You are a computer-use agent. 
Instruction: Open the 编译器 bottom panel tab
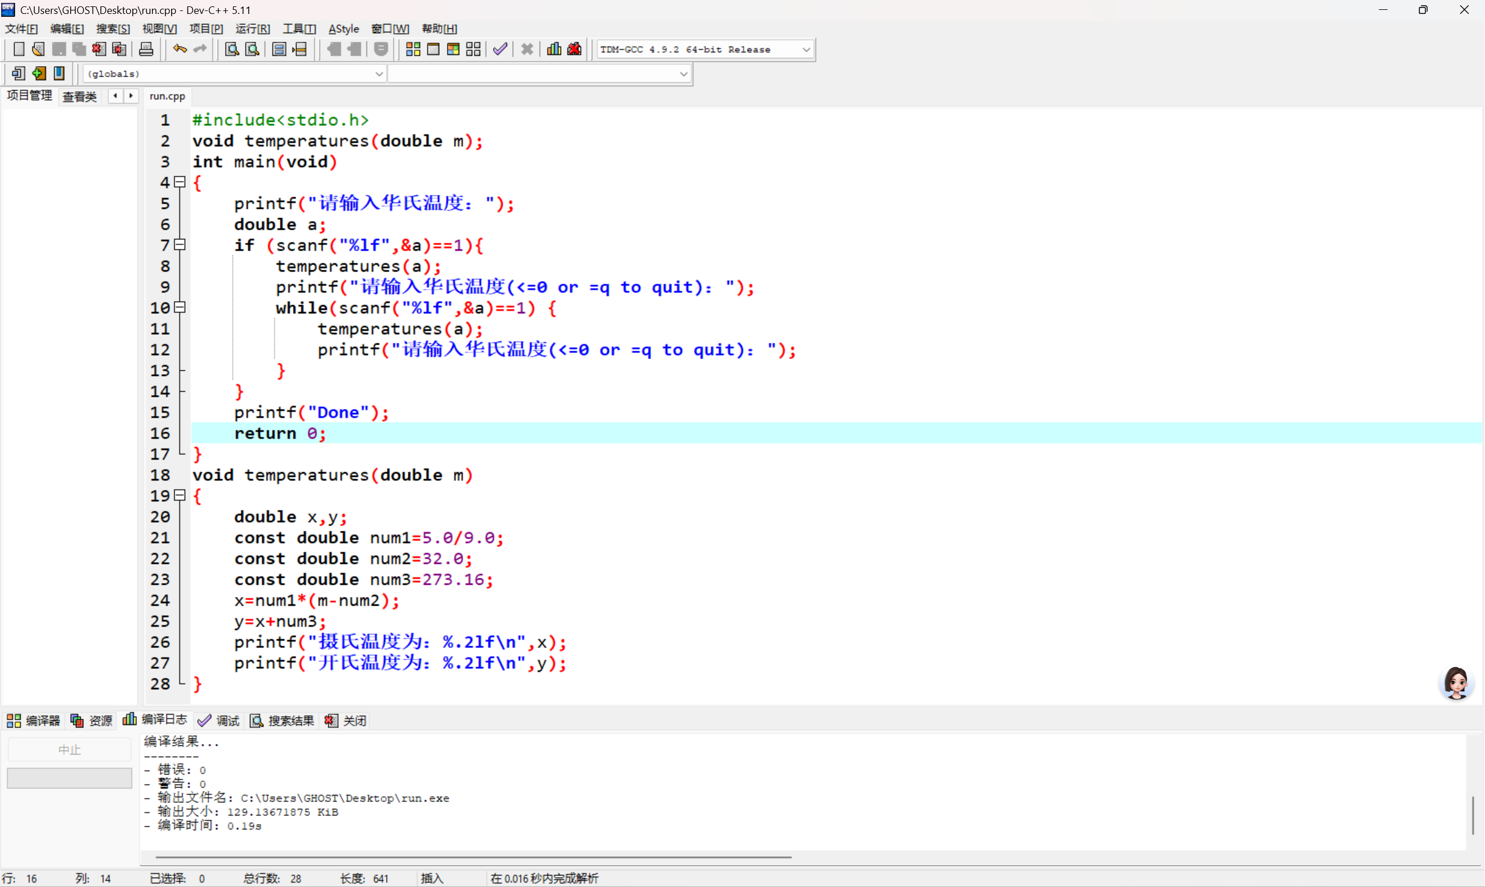pos(34,721)
